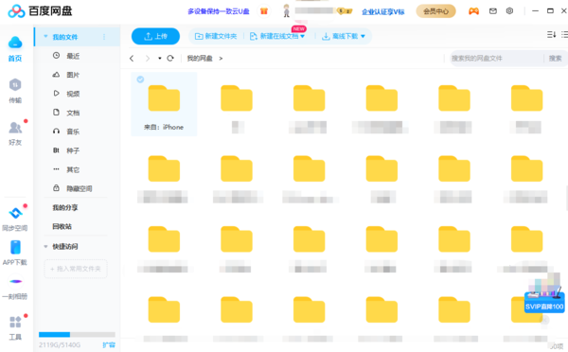568x352 pixels.
Task: Open the settings hexagon icon
Action: 509,10
